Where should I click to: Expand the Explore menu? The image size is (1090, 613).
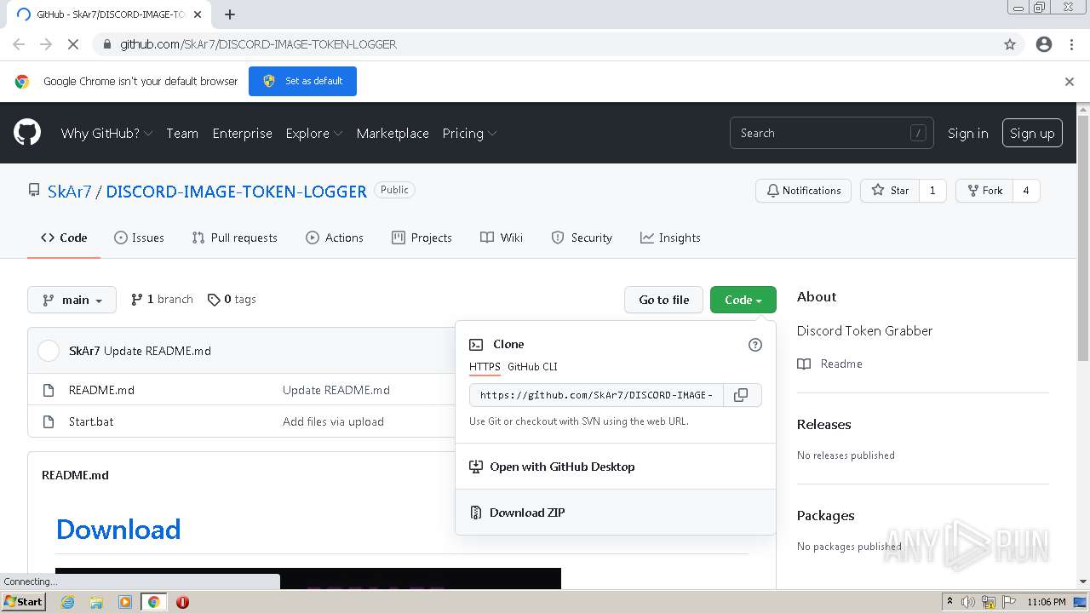click(313, 134)
